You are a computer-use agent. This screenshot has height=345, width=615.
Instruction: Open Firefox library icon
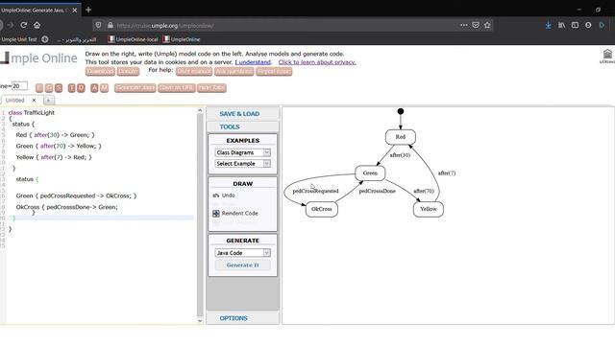coord(561,25)
